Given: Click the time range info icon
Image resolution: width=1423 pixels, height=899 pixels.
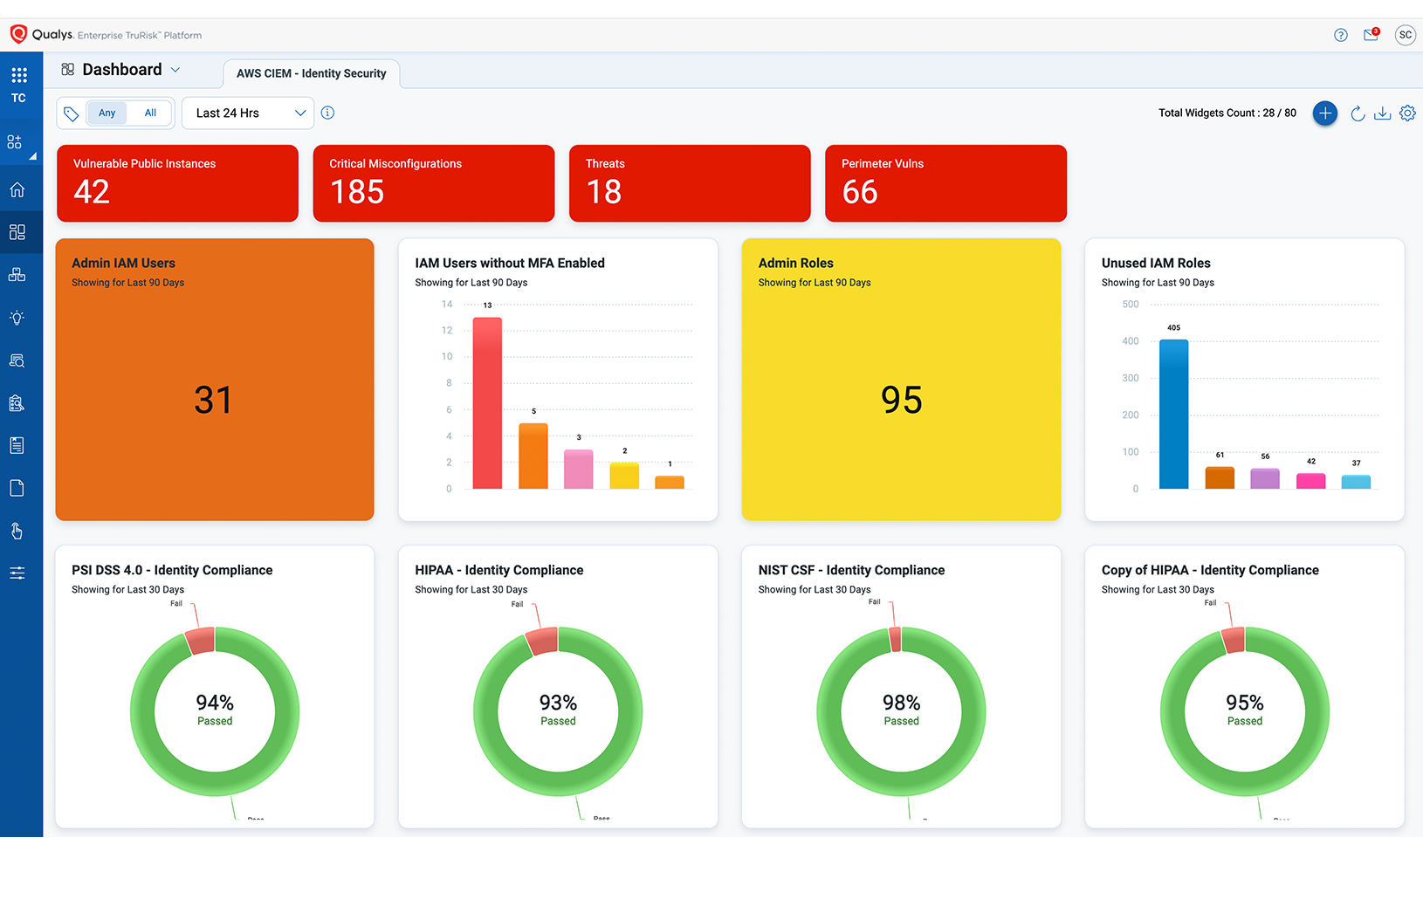Looking at the screenshot, I should coord(327,113).
